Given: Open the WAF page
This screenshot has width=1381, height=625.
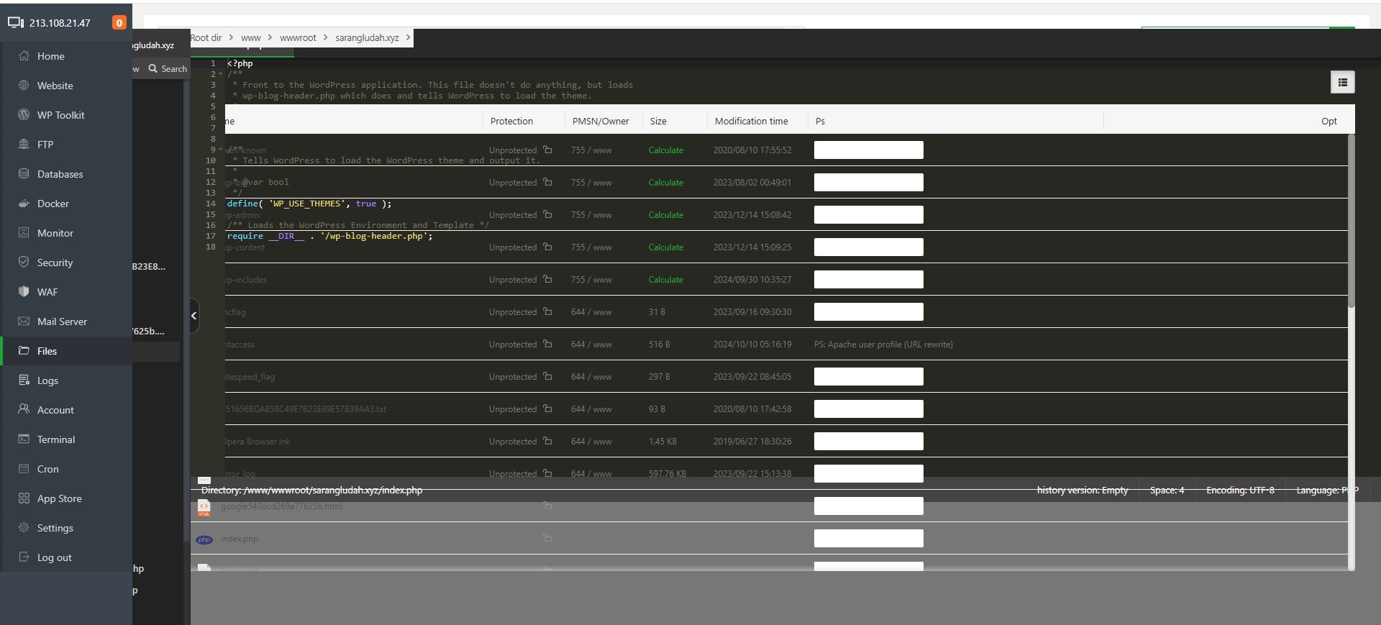Looking at the screenshot, I should click(47, 292).
